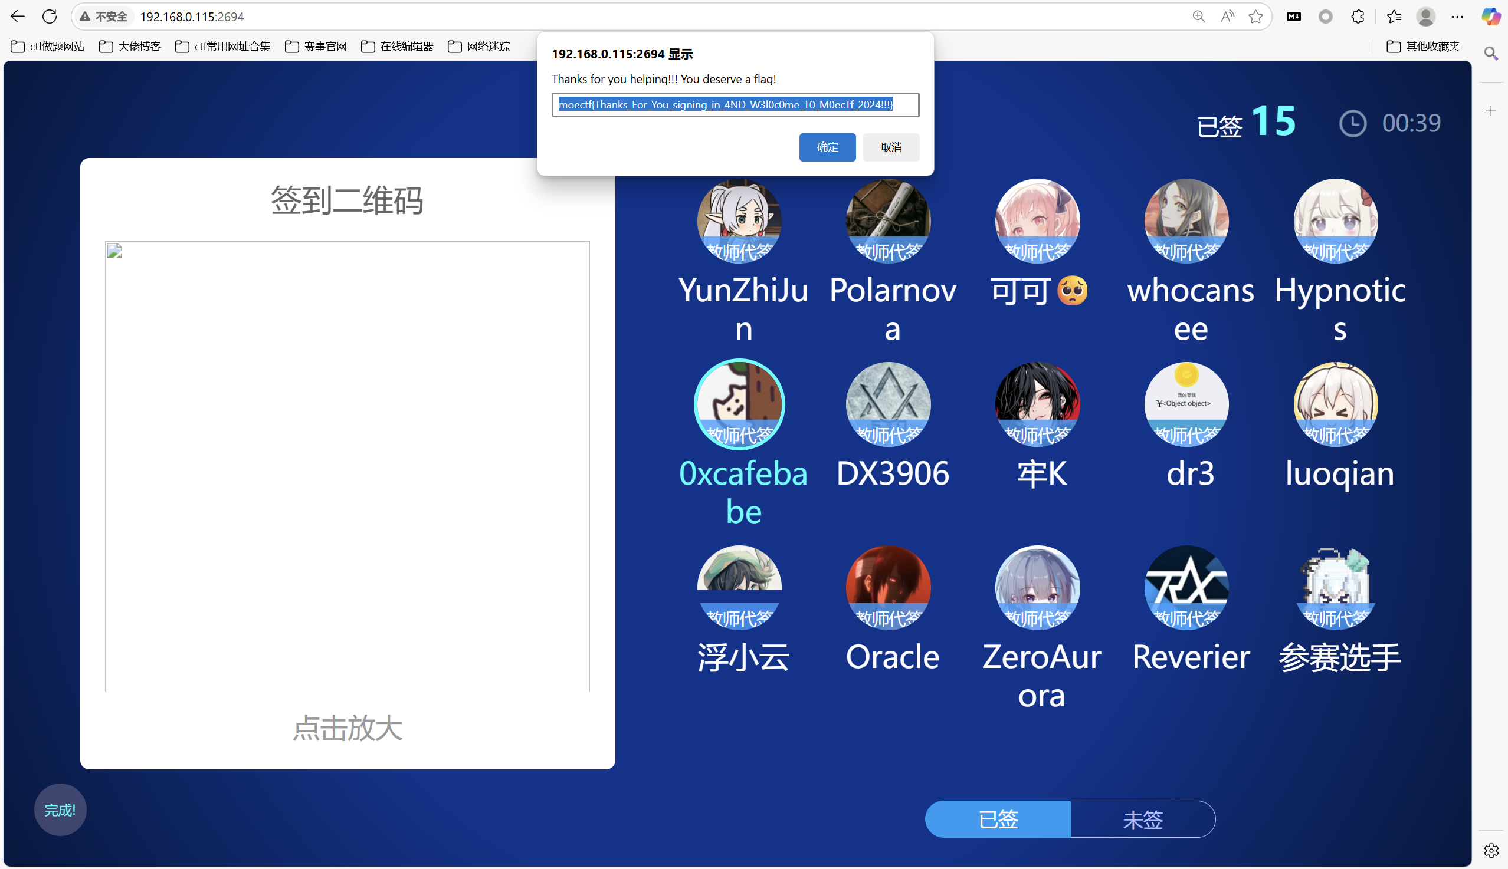Click dr3's avatar
1508x869 pixels.
(1186, 404)
